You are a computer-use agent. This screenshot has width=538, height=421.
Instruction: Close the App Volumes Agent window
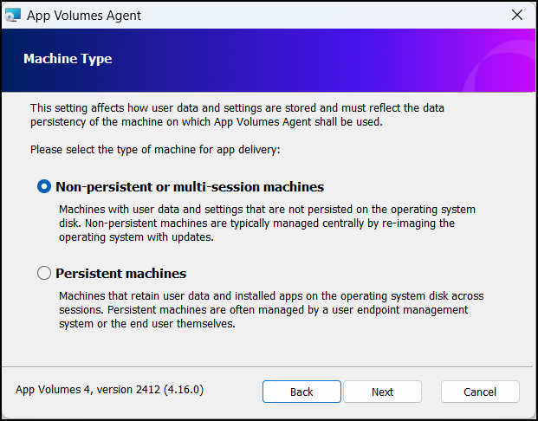[517, 15]
